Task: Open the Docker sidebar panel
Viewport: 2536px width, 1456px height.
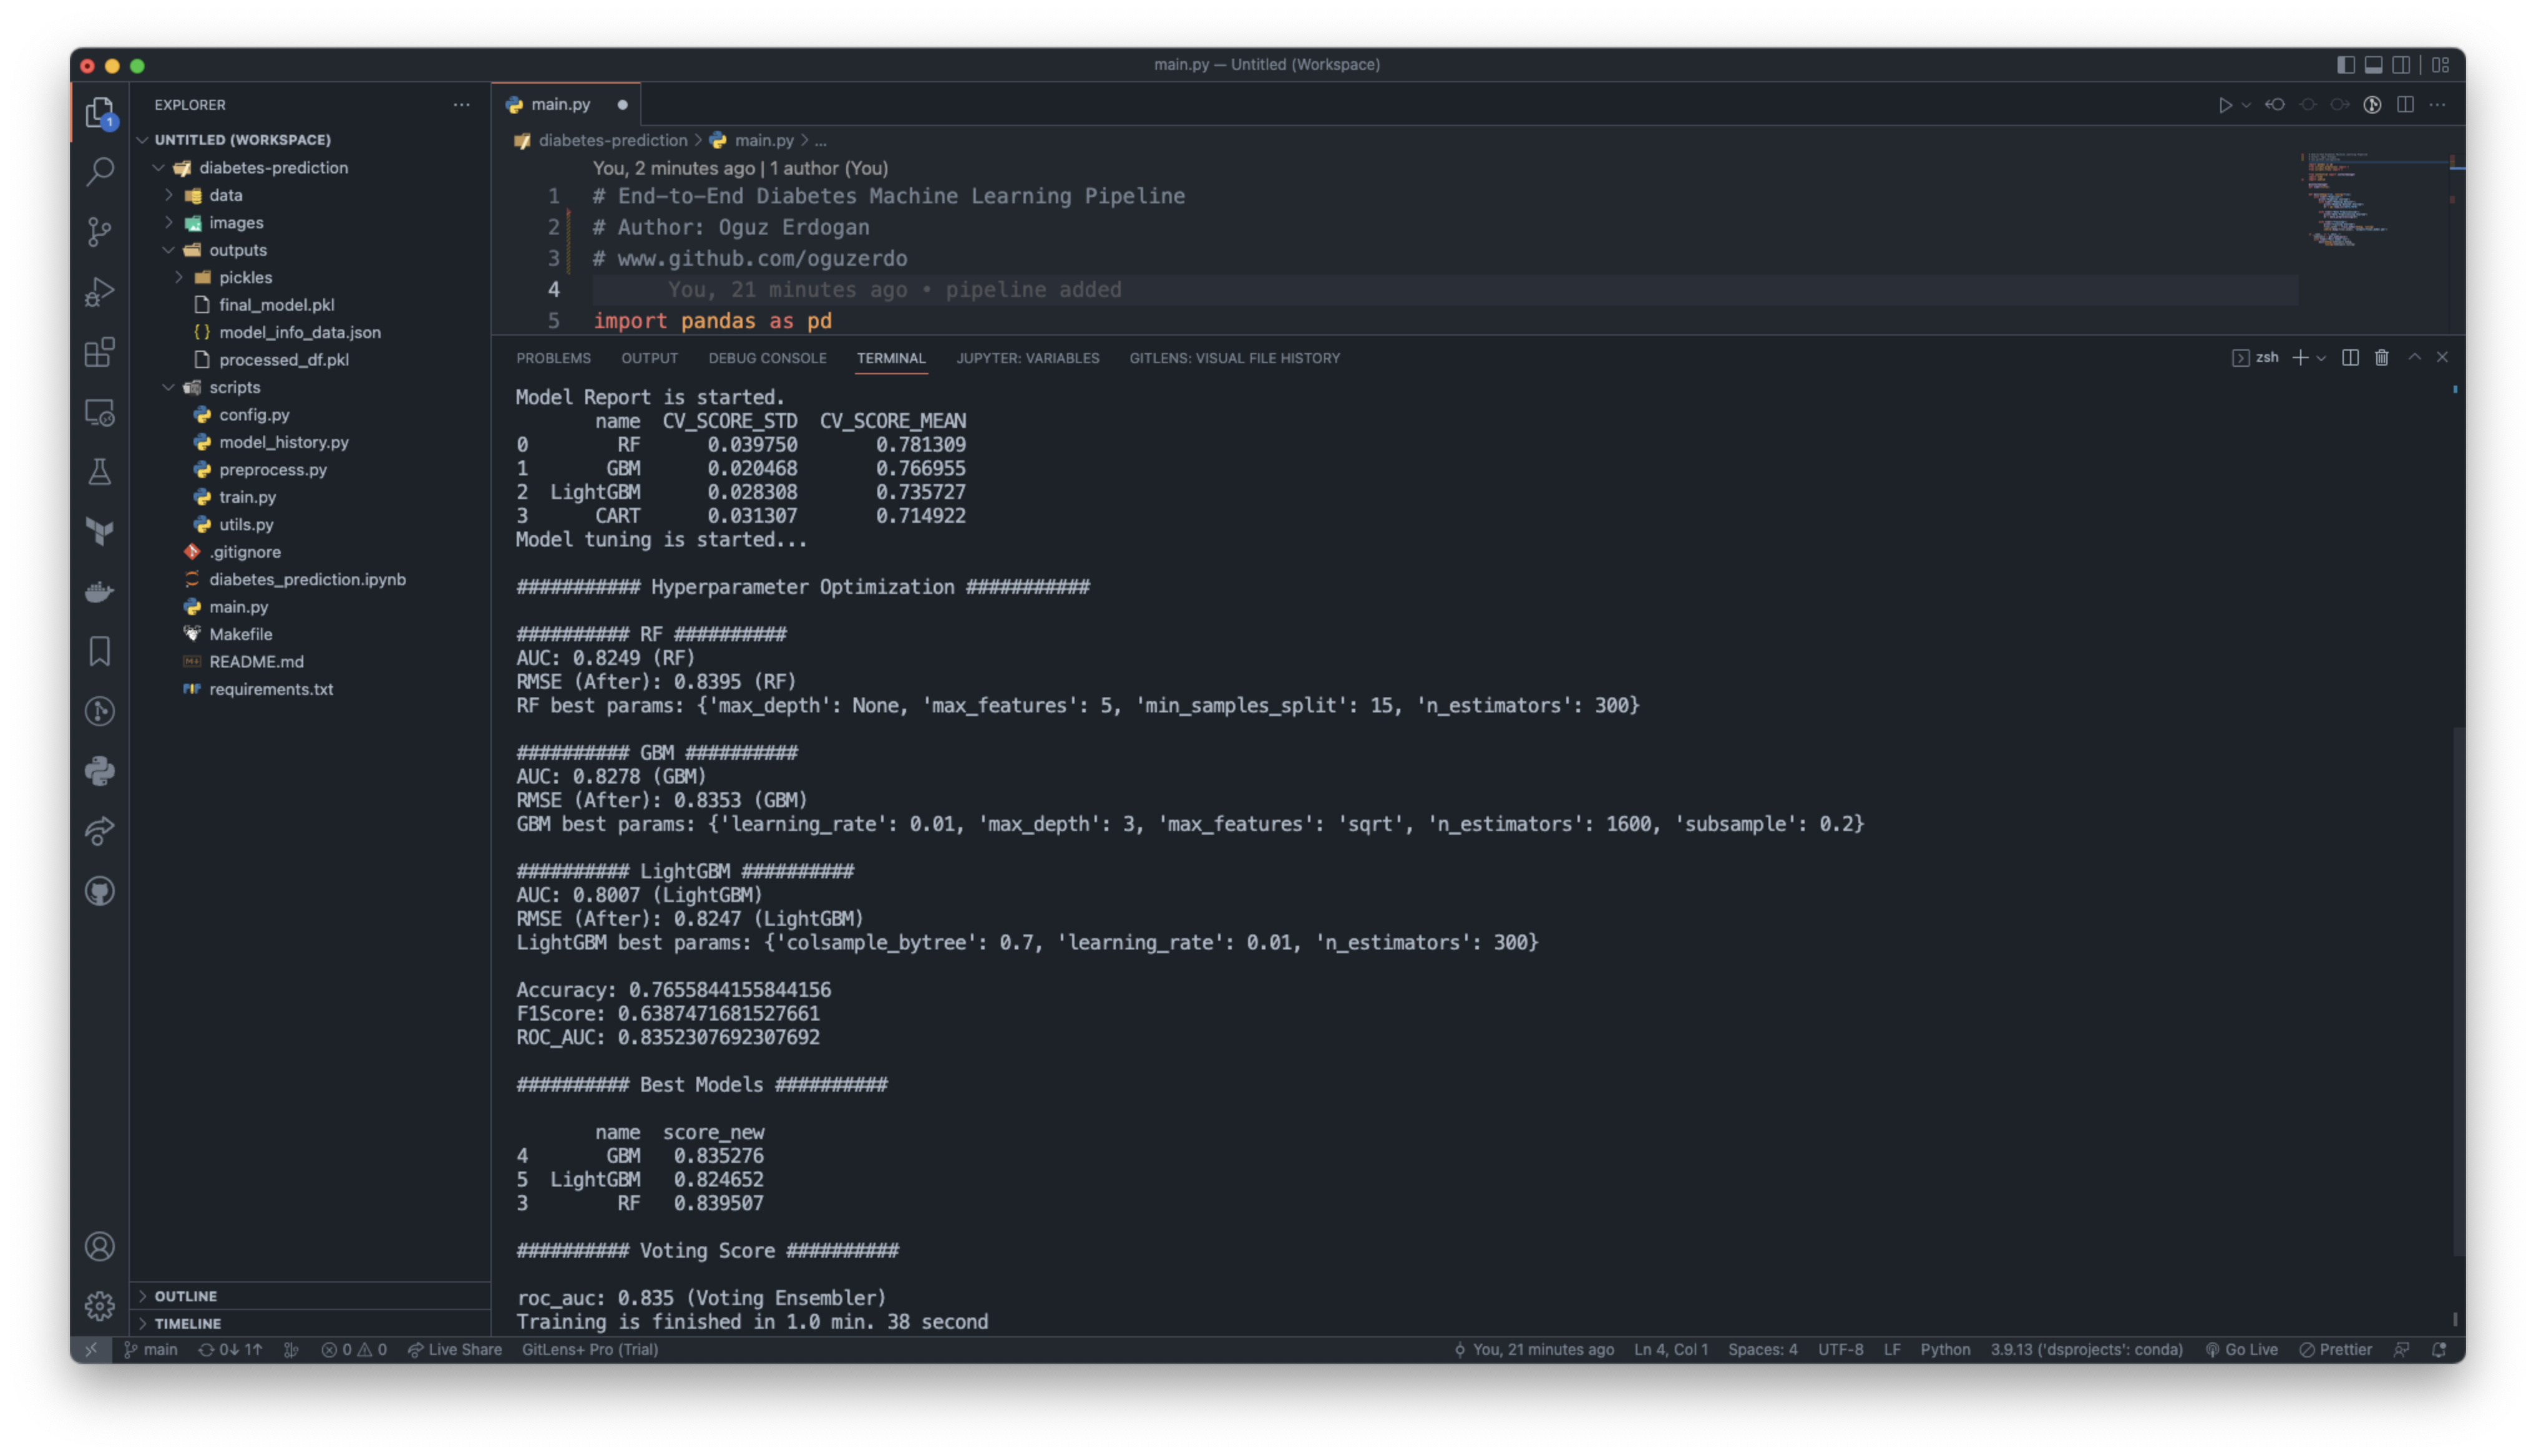Action: (99, 592)
